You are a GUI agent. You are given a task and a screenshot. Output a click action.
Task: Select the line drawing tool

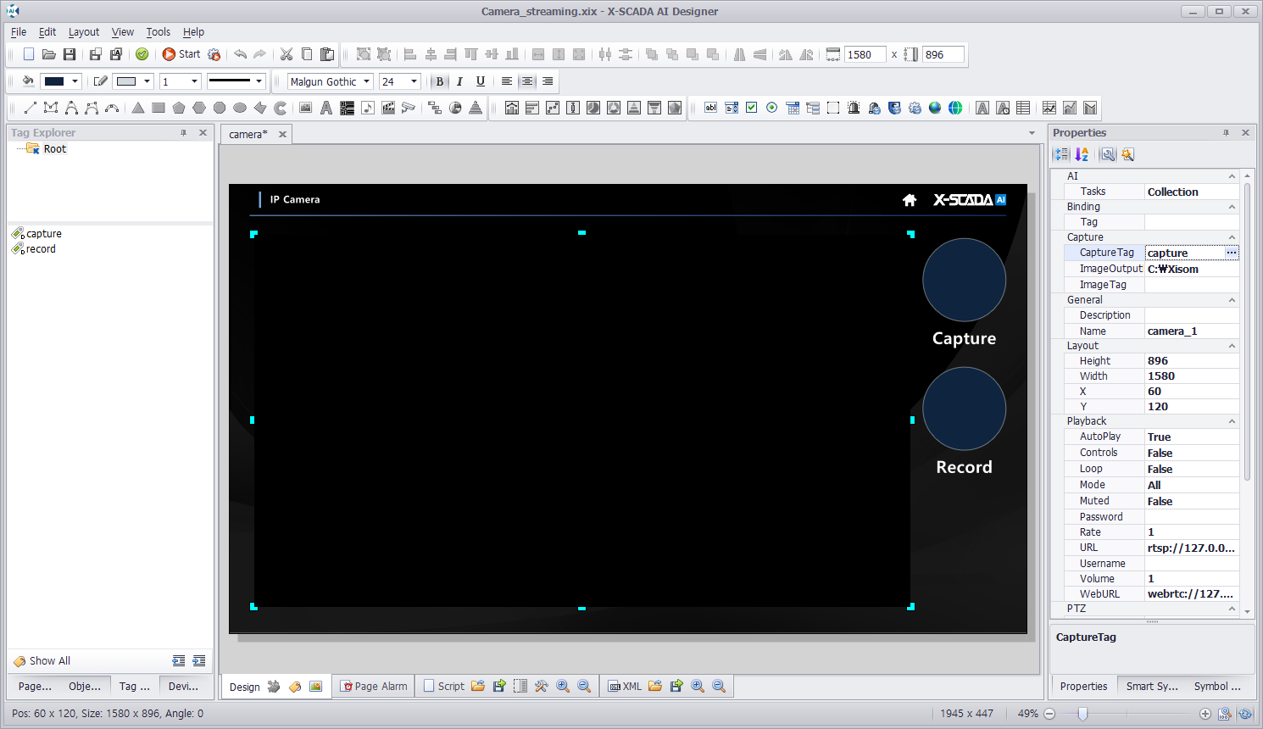click(x=31, y=108)
